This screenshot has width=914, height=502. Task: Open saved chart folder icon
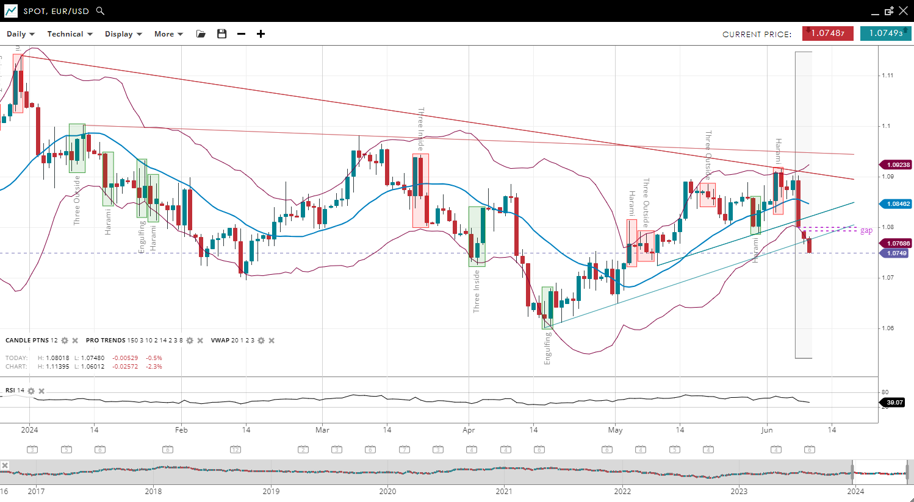click(x=201, y=34)
